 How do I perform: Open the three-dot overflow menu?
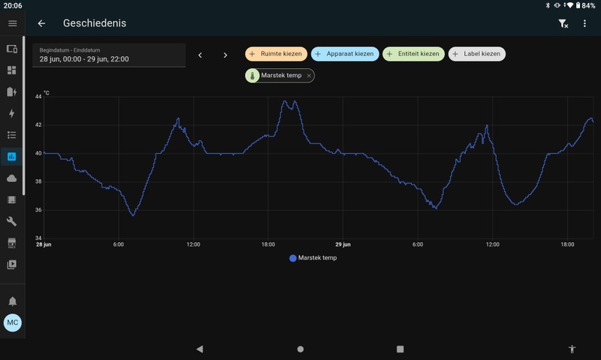585,23
